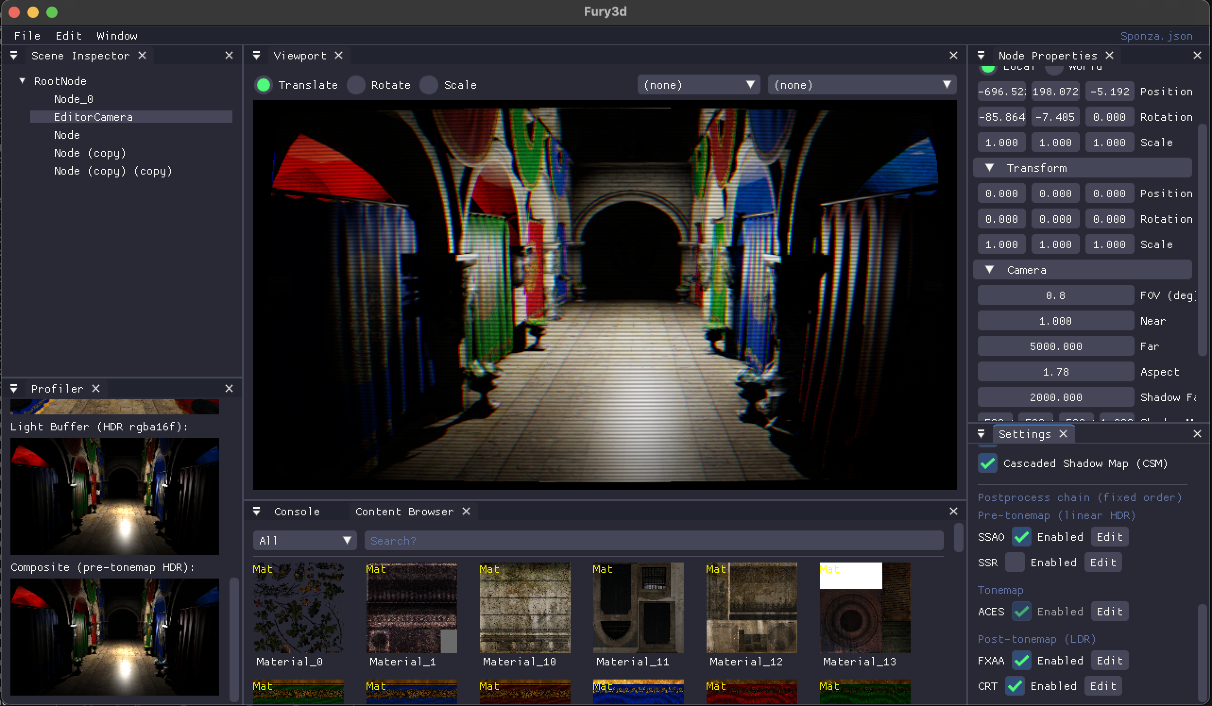1212x706 pixels.
Task: Edit the CRT settings
Action: [1103, 687]
